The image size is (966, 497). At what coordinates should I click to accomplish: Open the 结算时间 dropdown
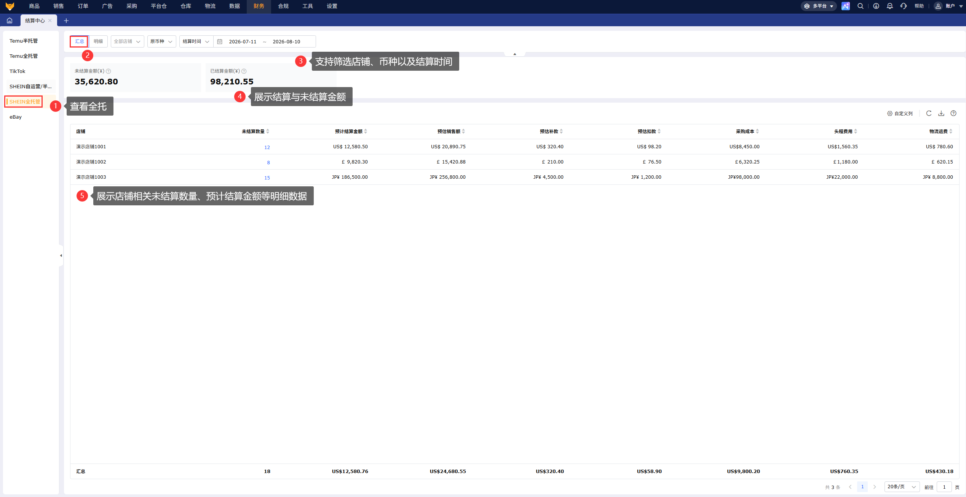196,41
